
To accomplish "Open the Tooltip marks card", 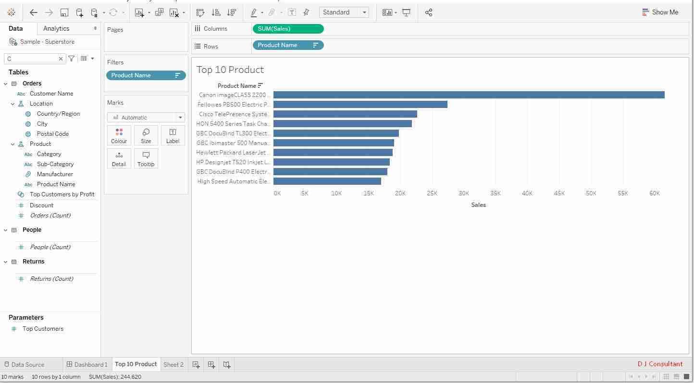I will [146, 158].
